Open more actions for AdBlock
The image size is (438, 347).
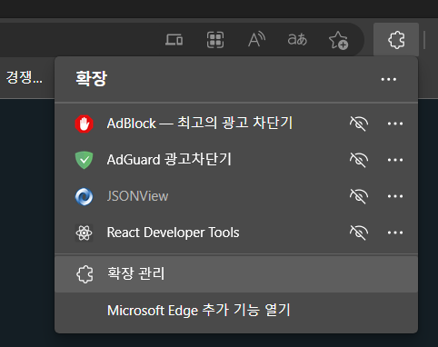(395, 124)
